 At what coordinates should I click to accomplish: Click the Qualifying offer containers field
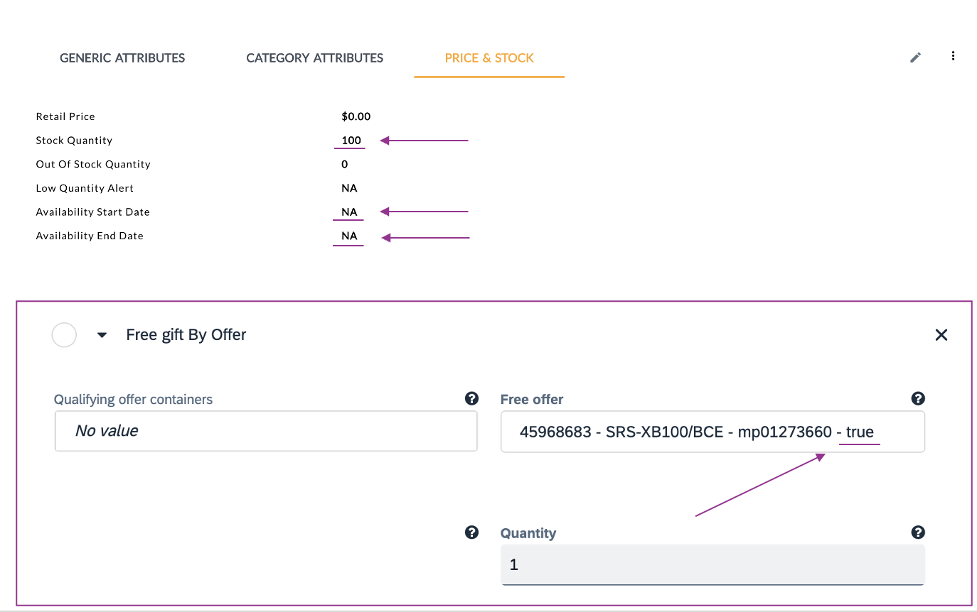pos(265,431)
